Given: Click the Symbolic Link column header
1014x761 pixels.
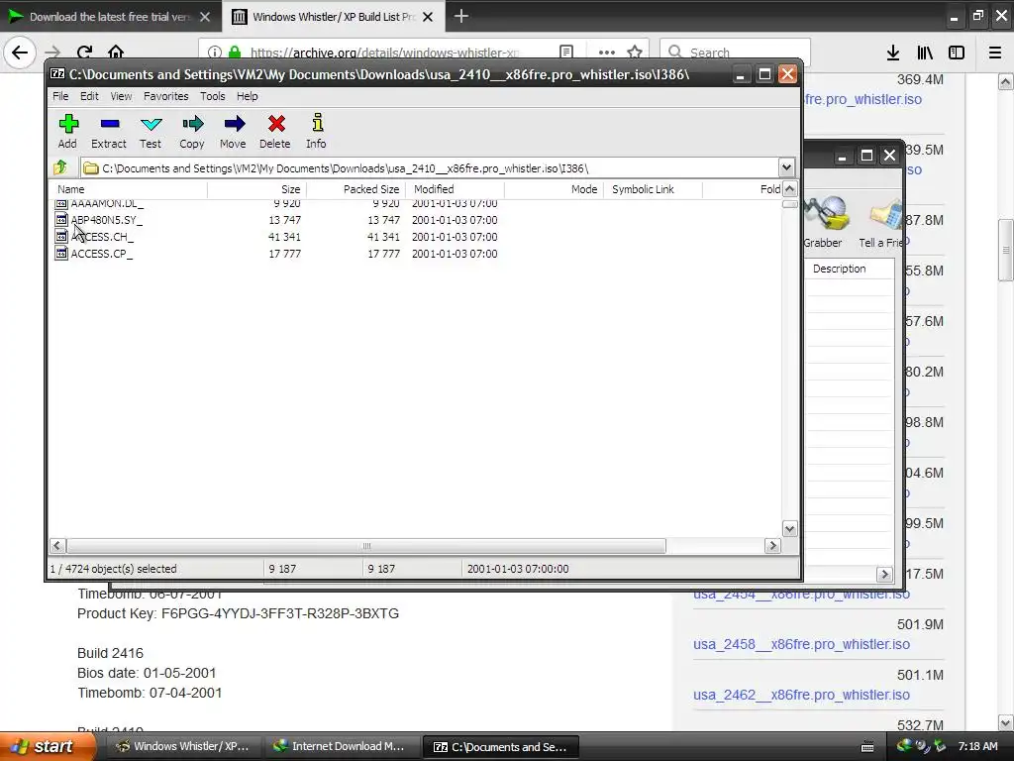Looking at the screenshot, I should (x=653, y=189).
